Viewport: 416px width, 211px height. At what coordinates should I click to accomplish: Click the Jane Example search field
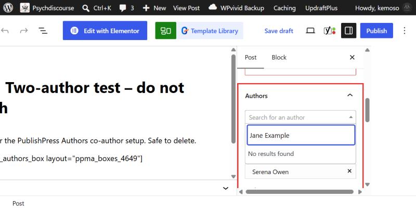pyautogui.click(x=301, y=135)
